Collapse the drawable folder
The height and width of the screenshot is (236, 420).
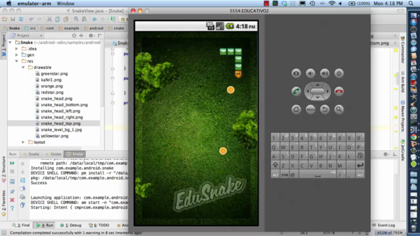click(x=23, y=67)
